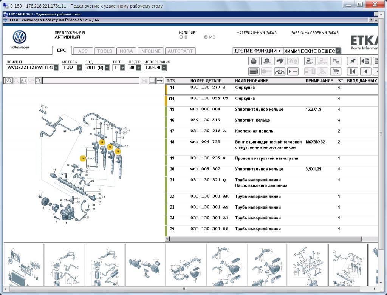Select the selected fuel injector thumbnail

tap(348, 265)
